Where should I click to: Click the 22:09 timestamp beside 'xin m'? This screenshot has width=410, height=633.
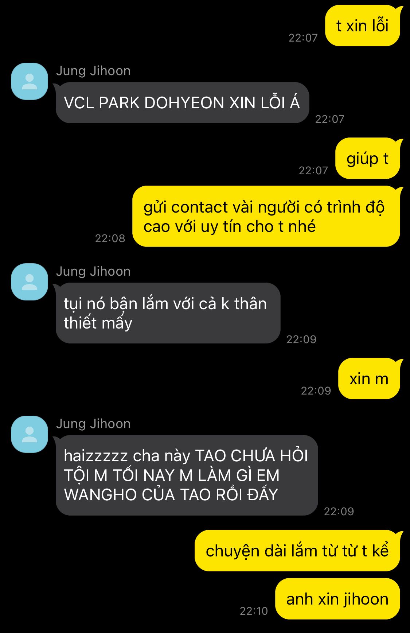316,391
